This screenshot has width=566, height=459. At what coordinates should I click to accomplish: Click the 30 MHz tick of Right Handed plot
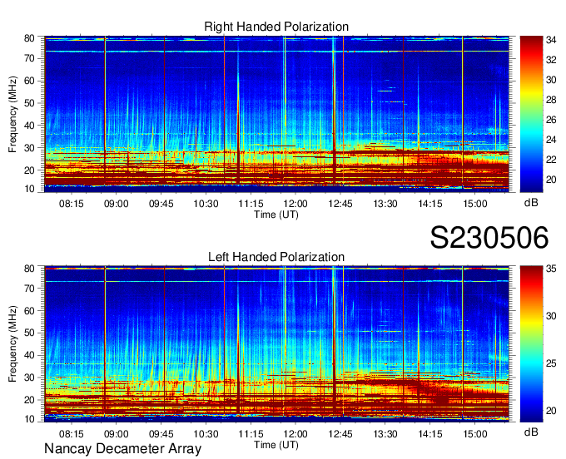tap(29, 148)
